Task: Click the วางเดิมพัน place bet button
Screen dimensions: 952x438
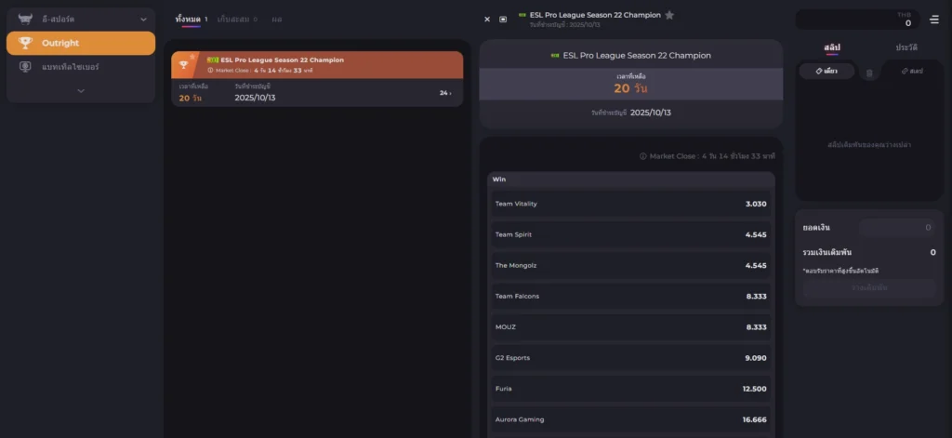Action: (869, 287)
